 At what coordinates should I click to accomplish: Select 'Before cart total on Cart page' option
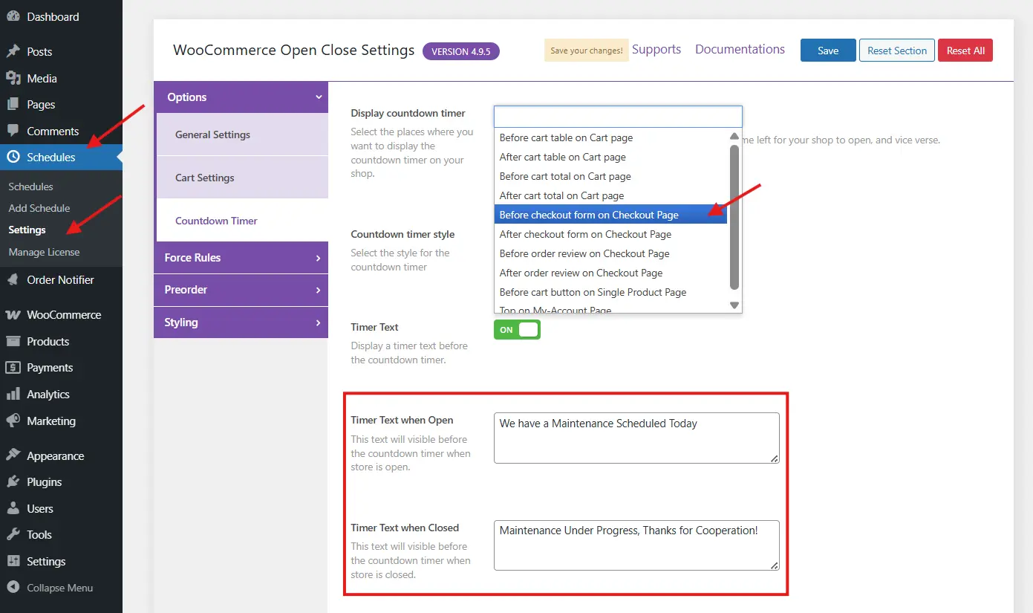pos(610,176)
